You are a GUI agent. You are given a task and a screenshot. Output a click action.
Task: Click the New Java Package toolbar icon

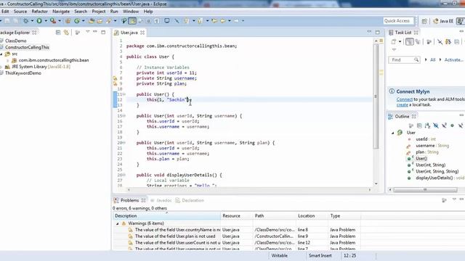[x=68, y=21]
